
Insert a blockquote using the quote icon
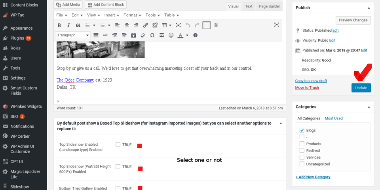tap(78, 25)
